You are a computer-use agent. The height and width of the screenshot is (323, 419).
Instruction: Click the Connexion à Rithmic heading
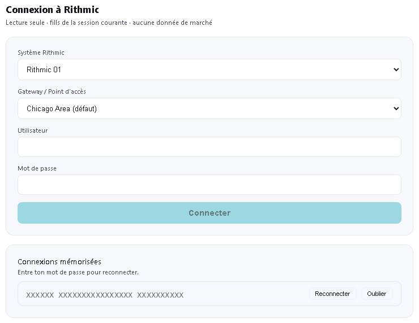(52, 10)
